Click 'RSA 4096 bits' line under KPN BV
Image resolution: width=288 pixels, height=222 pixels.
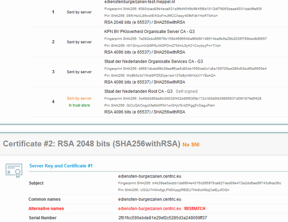coord(145,52)
